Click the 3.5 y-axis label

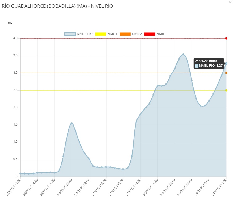(15, 55)
